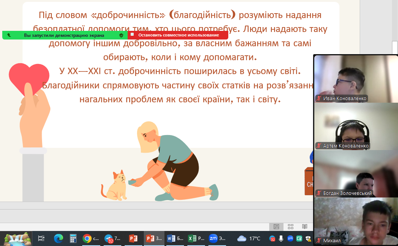Open the 17°C weather widget

(x=249, y=238)
